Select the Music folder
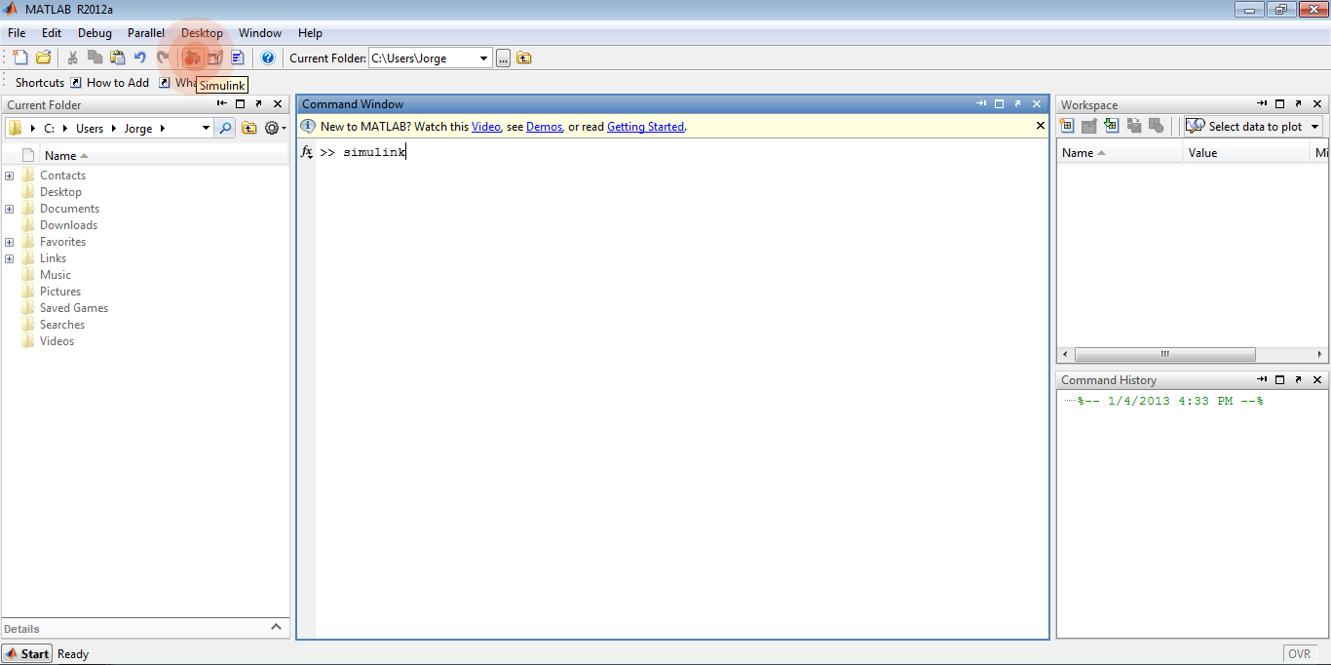The height and width of the screenshot is (665, 1331). click(x=56, y=275)
